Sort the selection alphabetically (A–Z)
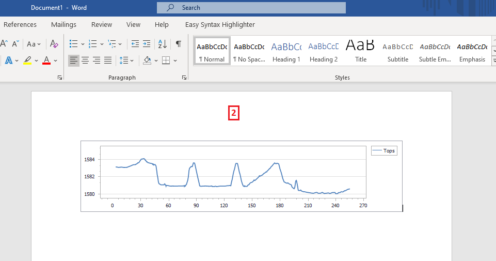The width and height of the screenshot is (496, 261). (x=162, y=44)
